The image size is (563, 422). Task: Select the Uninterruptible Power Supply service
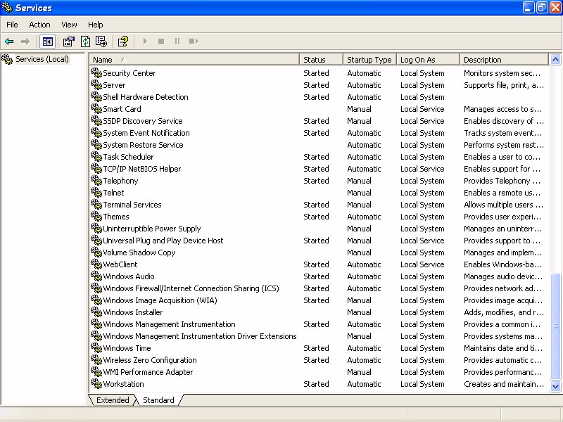click(151, 229)
